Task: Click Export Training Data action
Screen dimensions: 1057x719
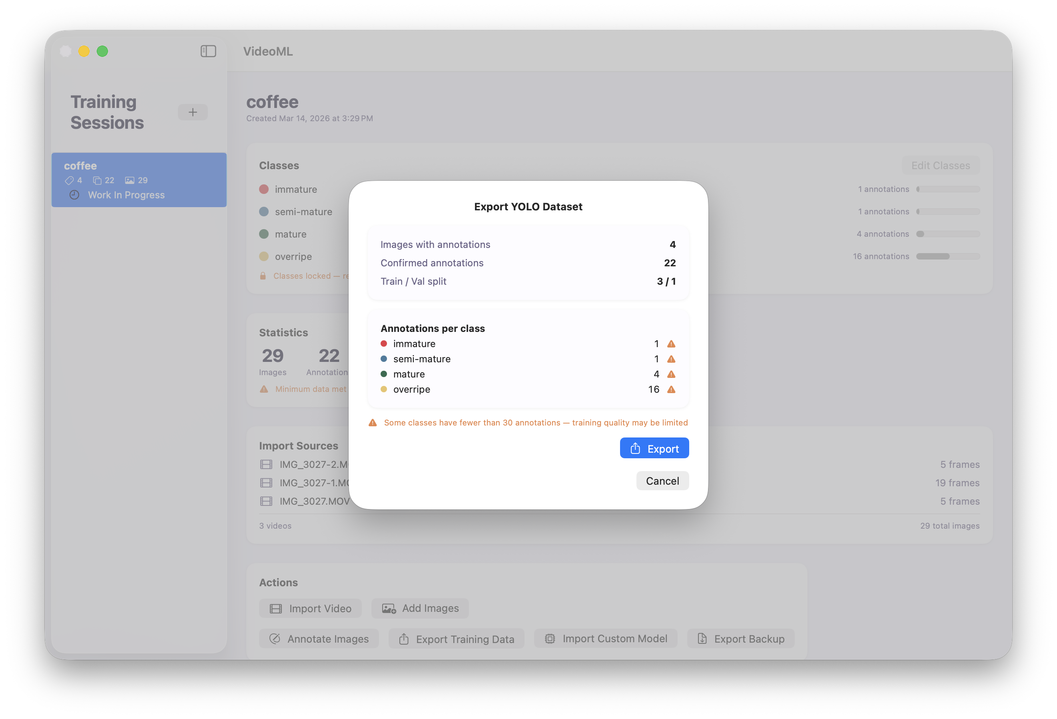Action: pyautogui.click(x=456, y=639)
